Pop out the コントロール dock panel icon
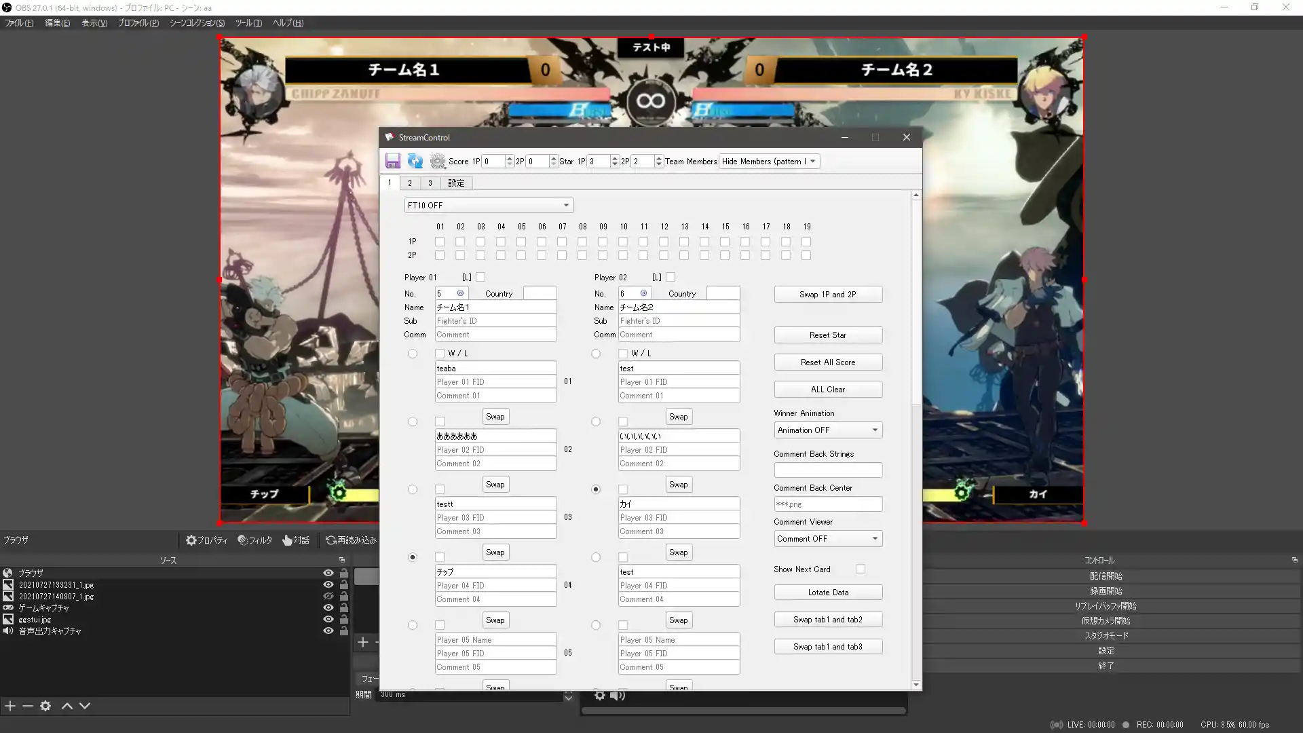This screenshot has width=1303, height=733. (1295, 560)
